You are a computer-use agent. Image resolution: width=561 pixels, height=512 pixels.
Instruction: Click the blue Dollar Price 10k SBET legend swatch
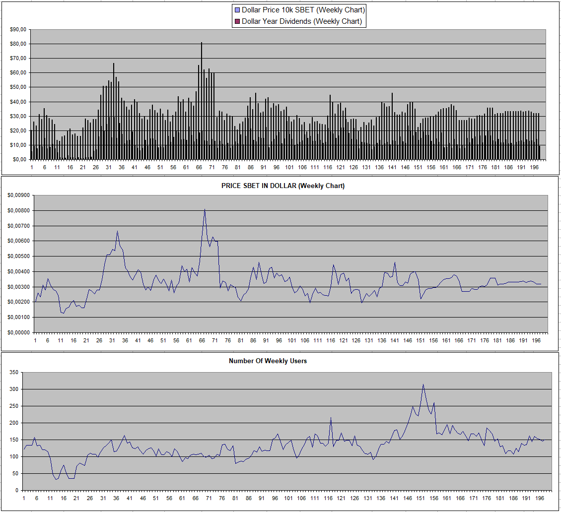237,10
